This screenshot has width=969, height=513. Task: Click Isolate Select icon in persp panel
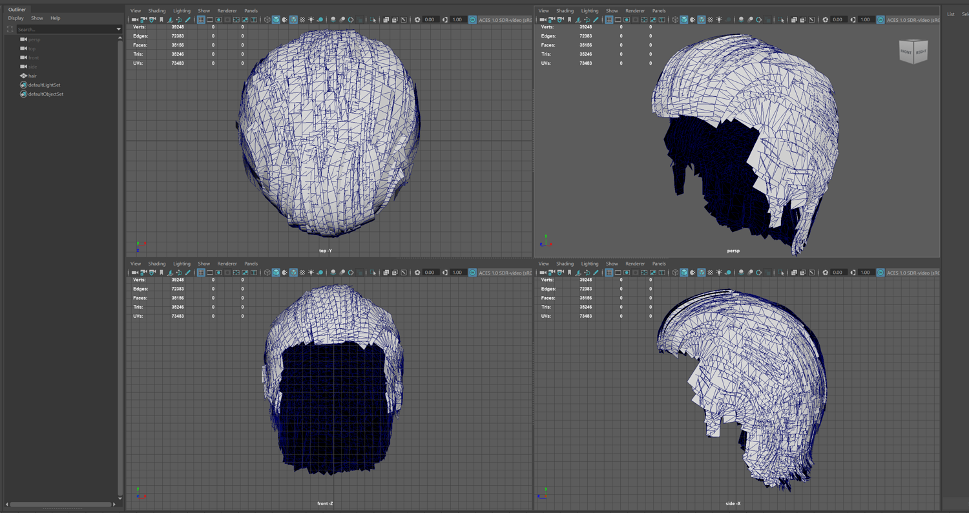[x=781, y=20]
